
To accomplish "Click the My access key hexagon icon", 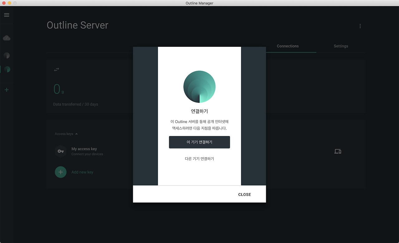I will point(60,151).
